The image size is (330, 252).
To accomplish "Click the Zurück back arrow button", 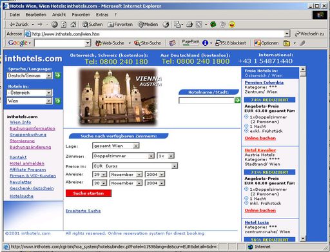I will 19,24.
